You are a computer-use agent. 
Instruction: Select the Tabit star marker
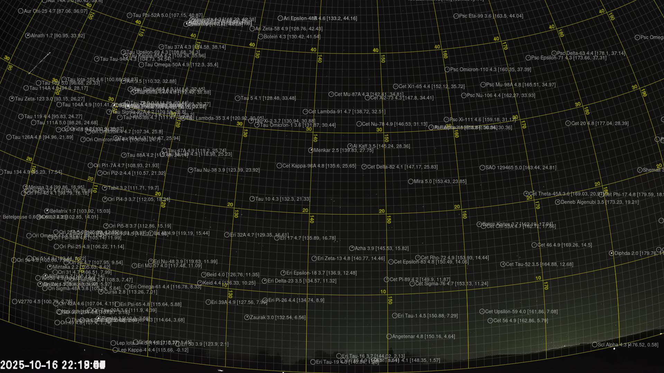coord(105,188)
